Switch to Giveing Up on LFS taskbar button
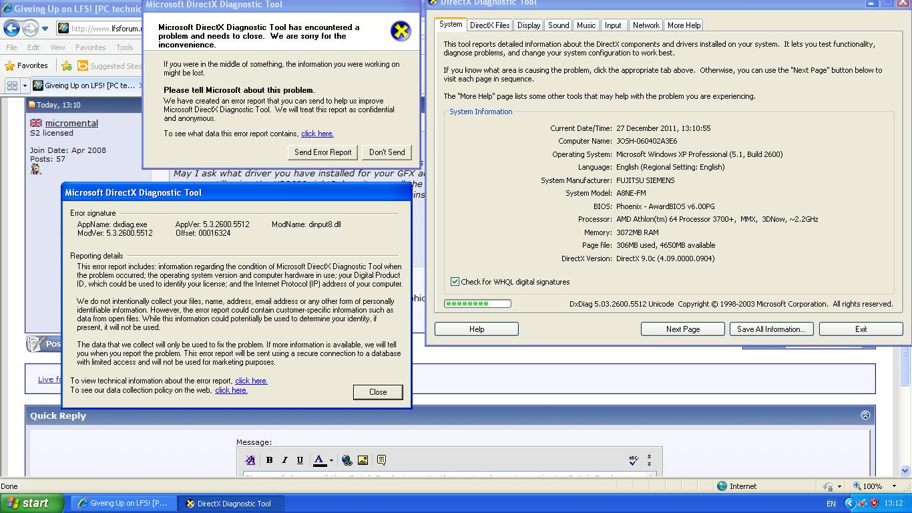 click(x=124, y=504)
